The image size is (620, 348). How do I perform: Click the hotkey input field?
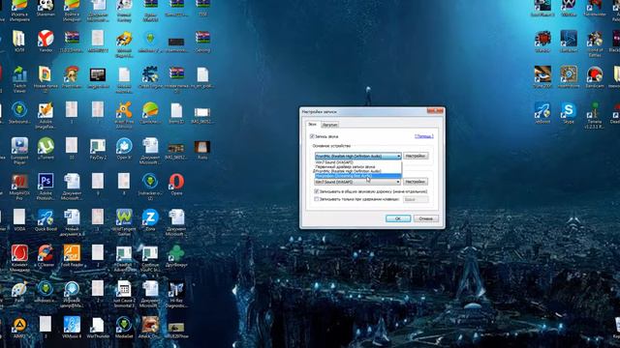pos(416,200)
